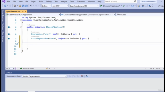The height and width of the screenshot is (92, 165).
Task: Open the Build menu
Action: 41,2
